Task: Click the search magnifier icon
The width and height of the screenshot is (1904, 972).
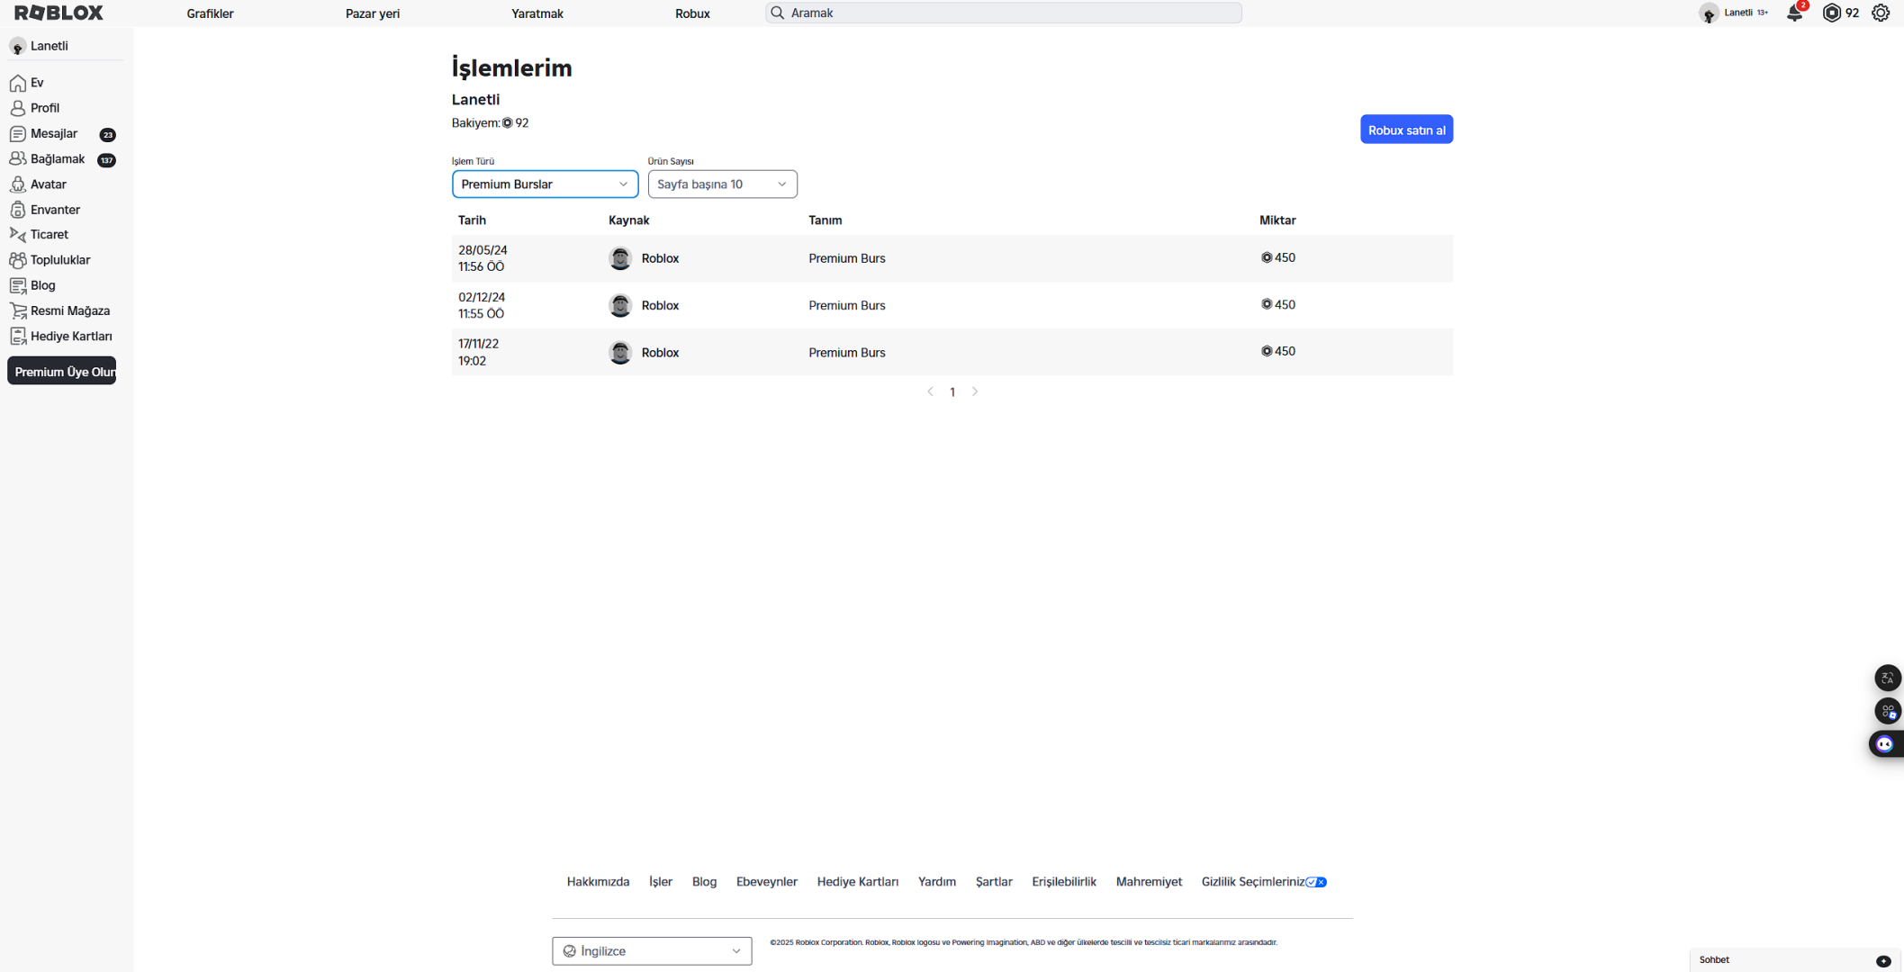Action: point(778,13)
